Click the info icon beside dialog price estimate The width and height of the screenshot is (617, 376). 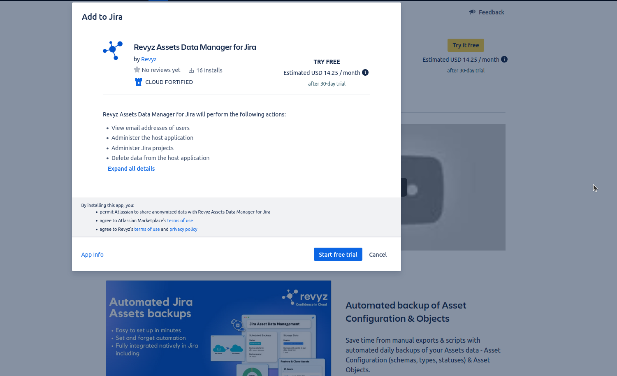365,72
